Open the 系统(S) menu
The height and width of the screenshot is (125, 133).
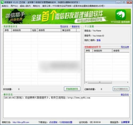[x=5, y=6]
